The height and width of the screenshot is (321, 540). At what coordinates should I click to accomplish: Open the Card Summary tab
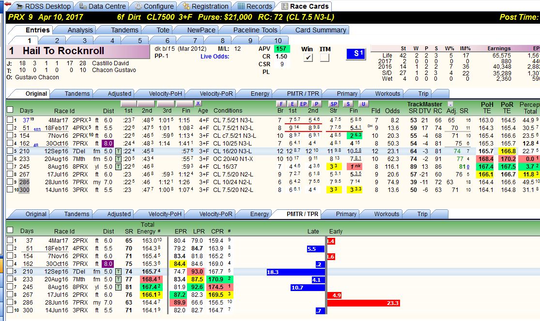point(320,30)
